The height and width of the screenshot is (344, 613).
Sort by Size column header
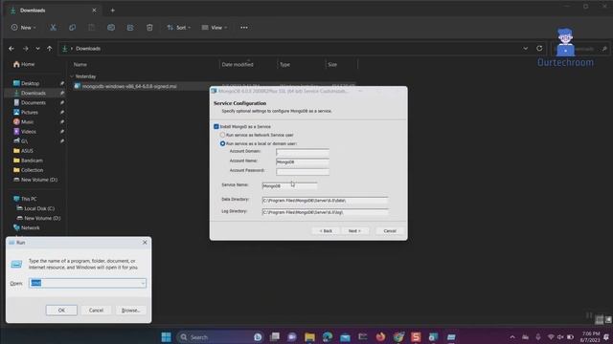tap(332, 64)
